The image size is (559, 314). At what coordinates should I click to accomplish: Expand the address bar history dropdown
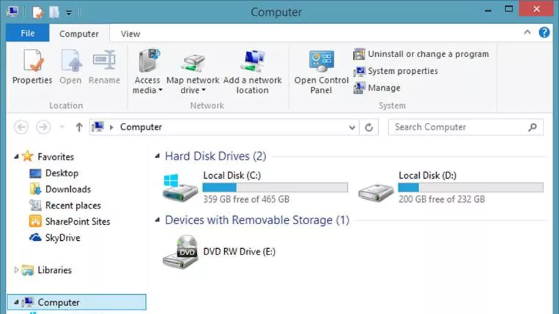(352, 127)
